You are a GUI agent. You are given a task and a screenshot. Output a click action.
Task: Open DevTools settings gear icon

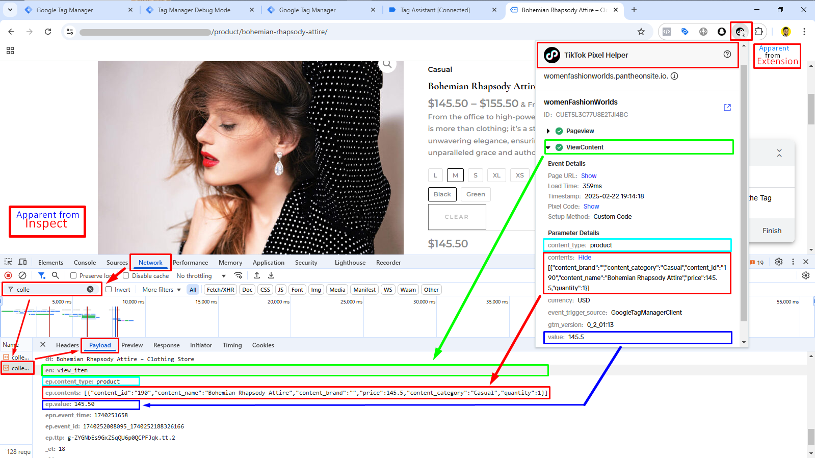point(778,262)
